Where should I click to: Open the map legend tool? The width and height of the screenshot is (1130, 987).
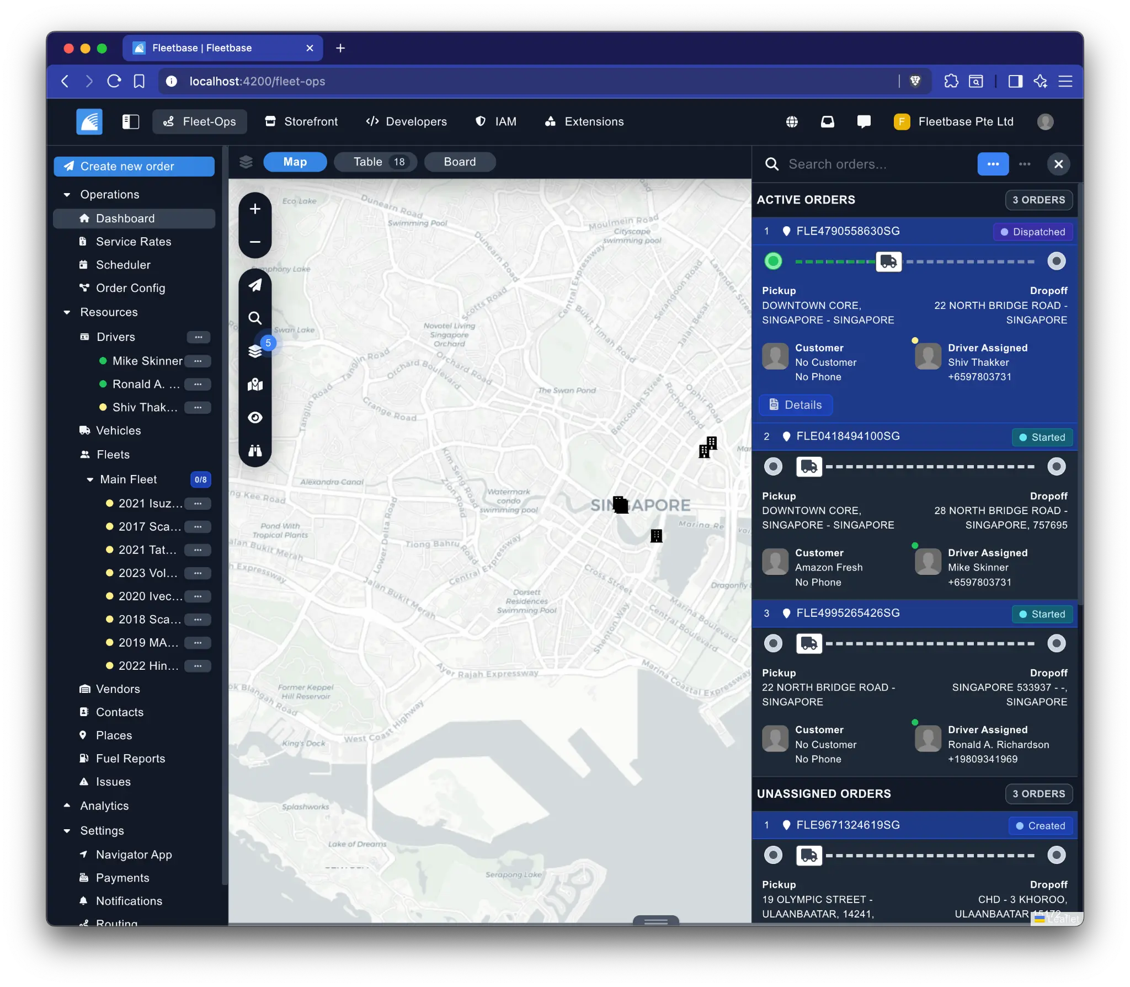[x=255, y=385]
